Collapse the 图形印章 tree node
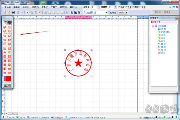This screenshot has height=120, width=180. (153, 26)
